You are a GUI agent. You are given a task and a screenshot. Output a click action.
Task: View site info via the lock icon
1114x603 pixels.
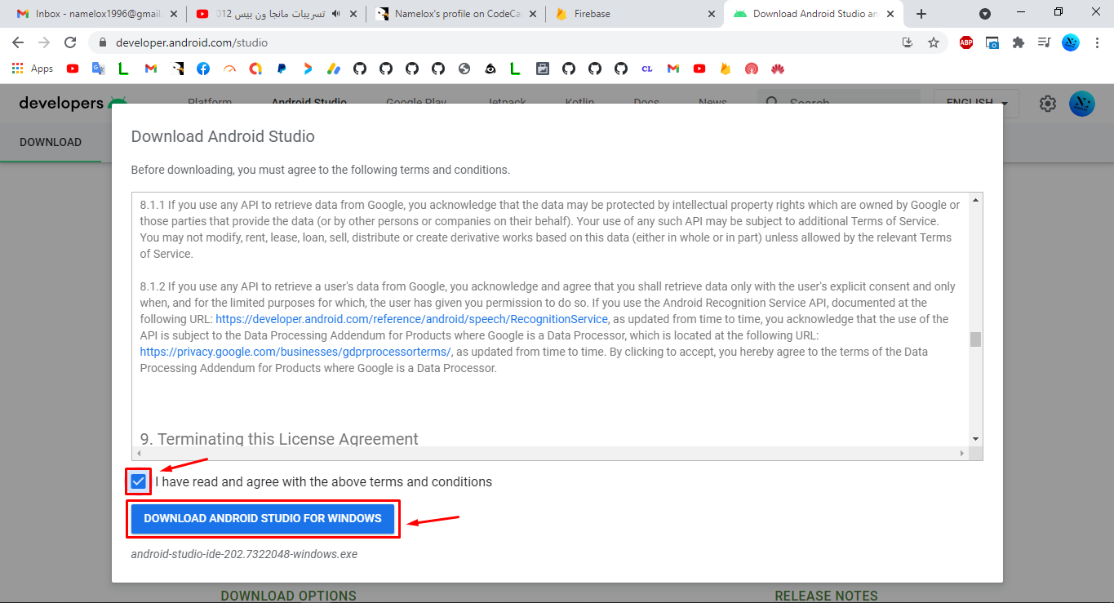pyautogui.click(x=103, y=42)
